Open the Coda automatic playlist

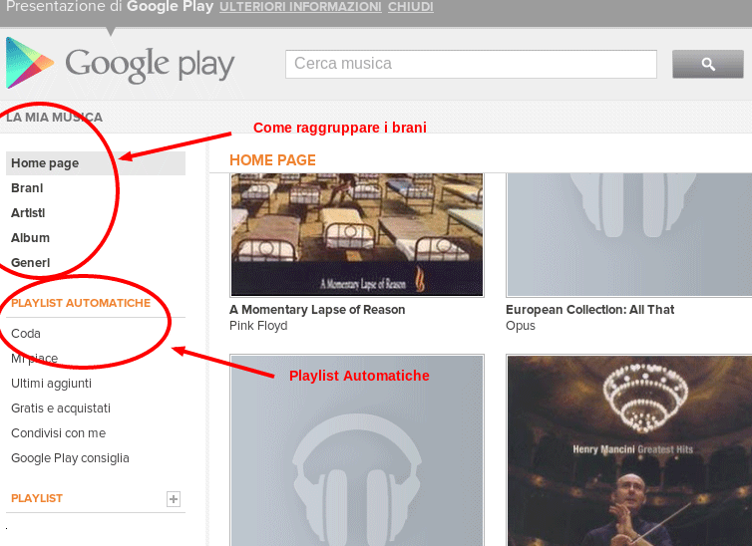(26, 334)
